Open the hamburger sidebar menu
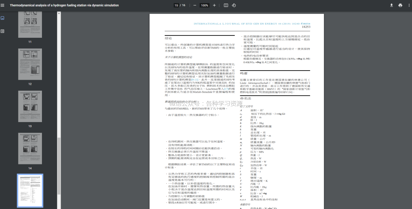Viewport: 412px width, 209px height. (2, 5)
